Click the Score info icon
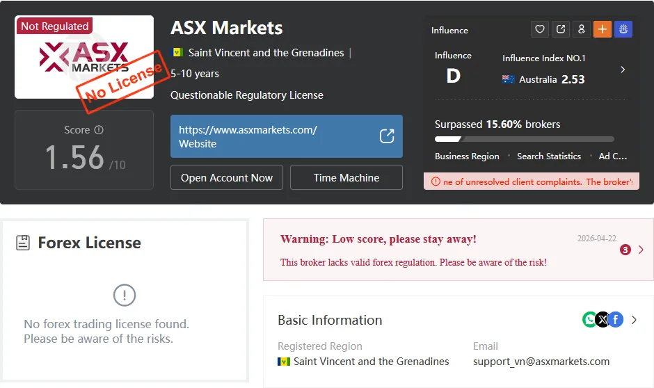654x388 pixels. (99, 130)
